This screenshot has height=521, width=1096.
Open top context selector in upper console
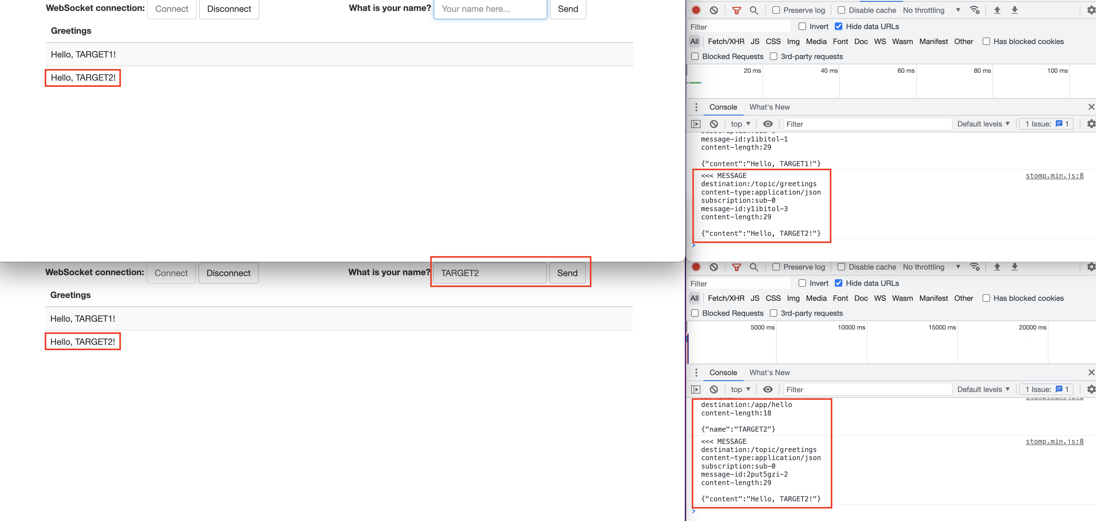coord(740,124)
